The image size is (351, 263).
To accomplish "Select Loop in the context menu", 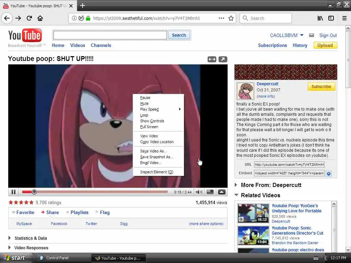I will point(158,115).
